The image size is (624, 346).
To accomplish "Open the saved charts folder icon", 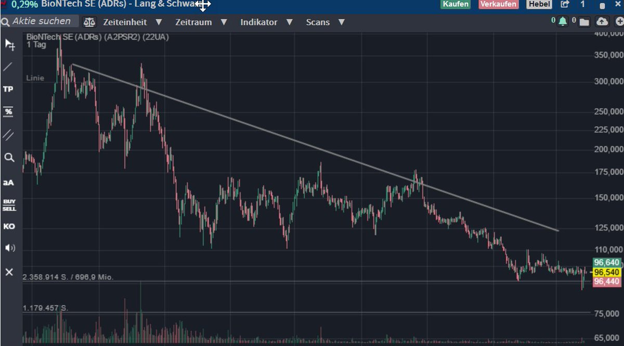I will [584, 22].
